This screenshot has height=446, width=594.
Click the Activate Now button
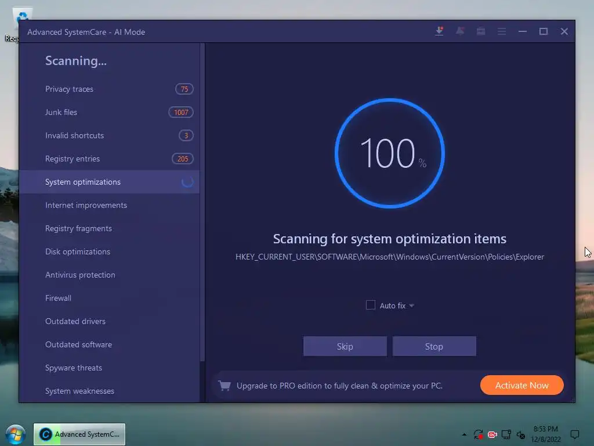click(x=521, y=385)
